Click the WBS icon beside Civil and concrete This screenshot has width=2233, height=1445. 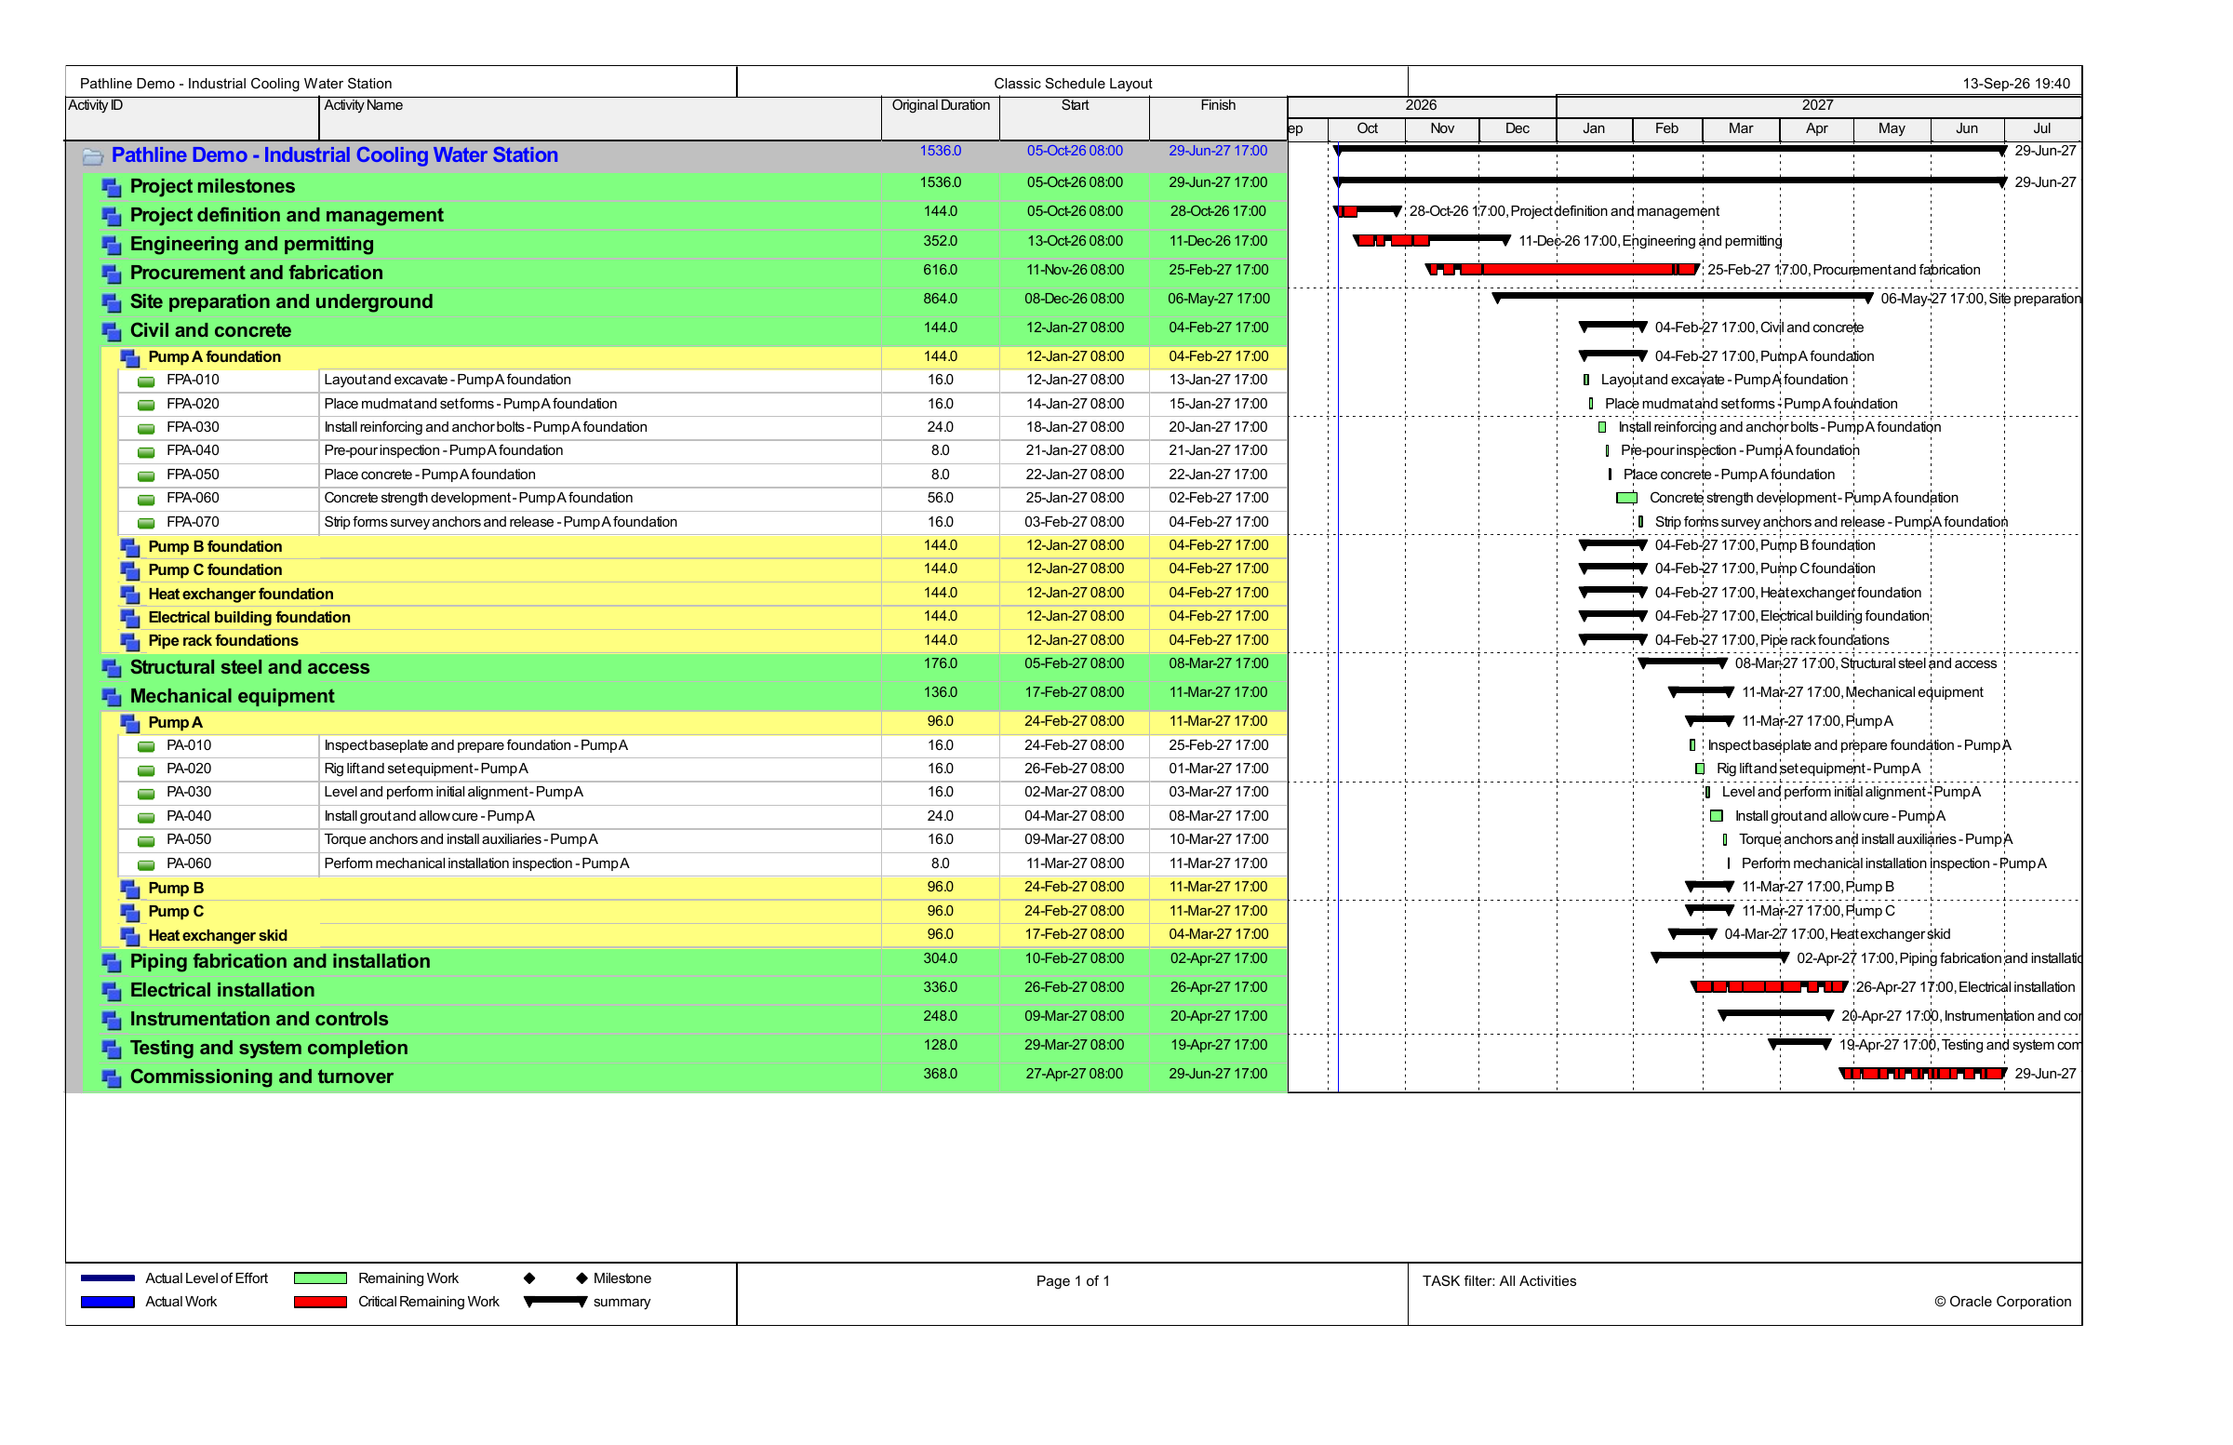tap(112, 332)
